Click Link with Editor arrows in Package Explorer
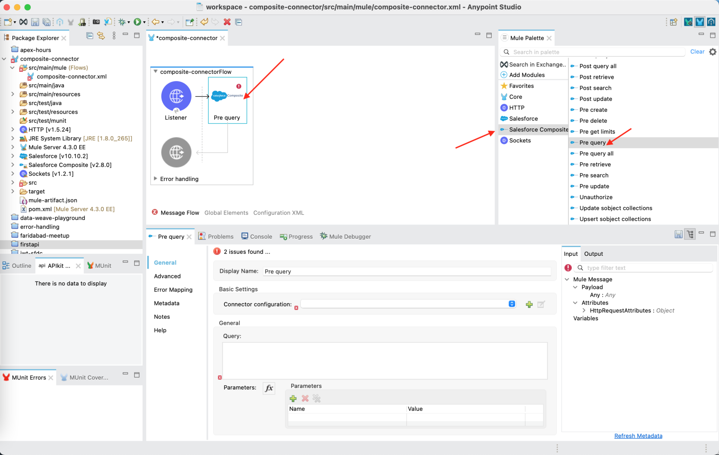719x455 pixels. 101,36
